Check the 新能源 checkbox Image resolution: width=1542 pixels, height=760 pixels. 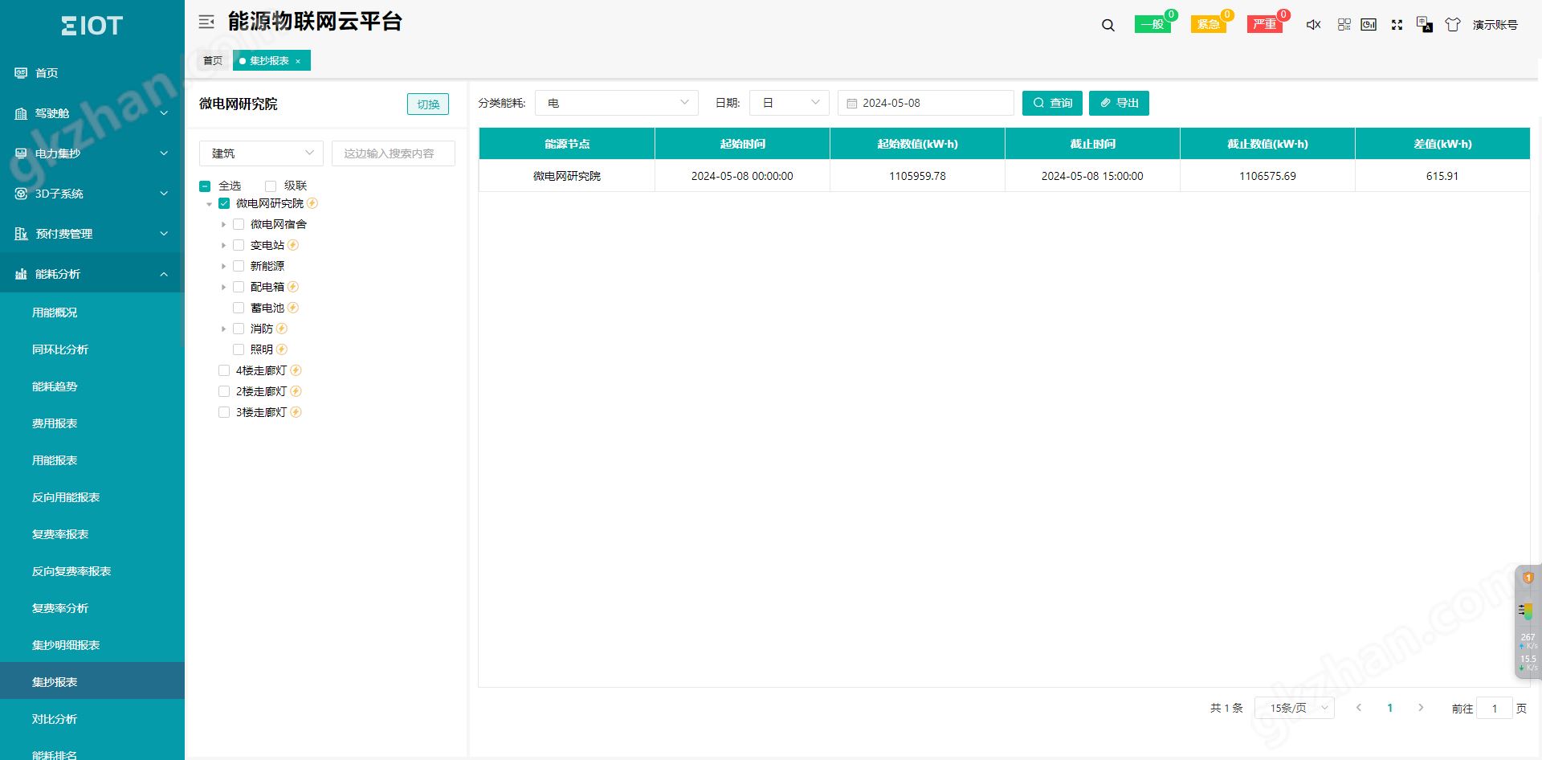click(239, 266)
